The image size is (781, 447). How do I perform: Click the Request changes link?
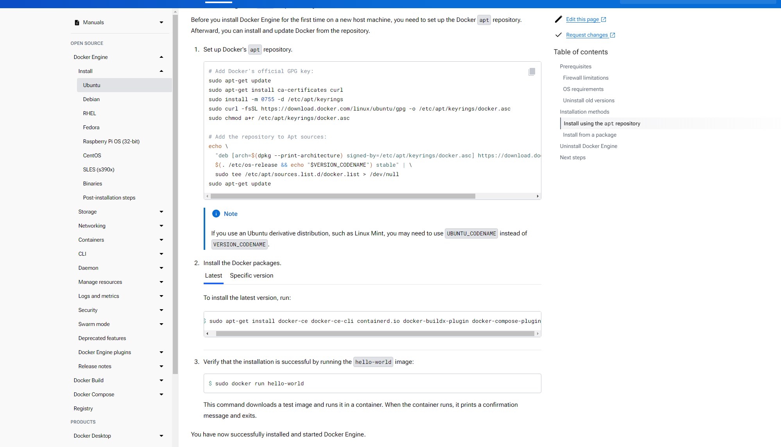[587, 35]
